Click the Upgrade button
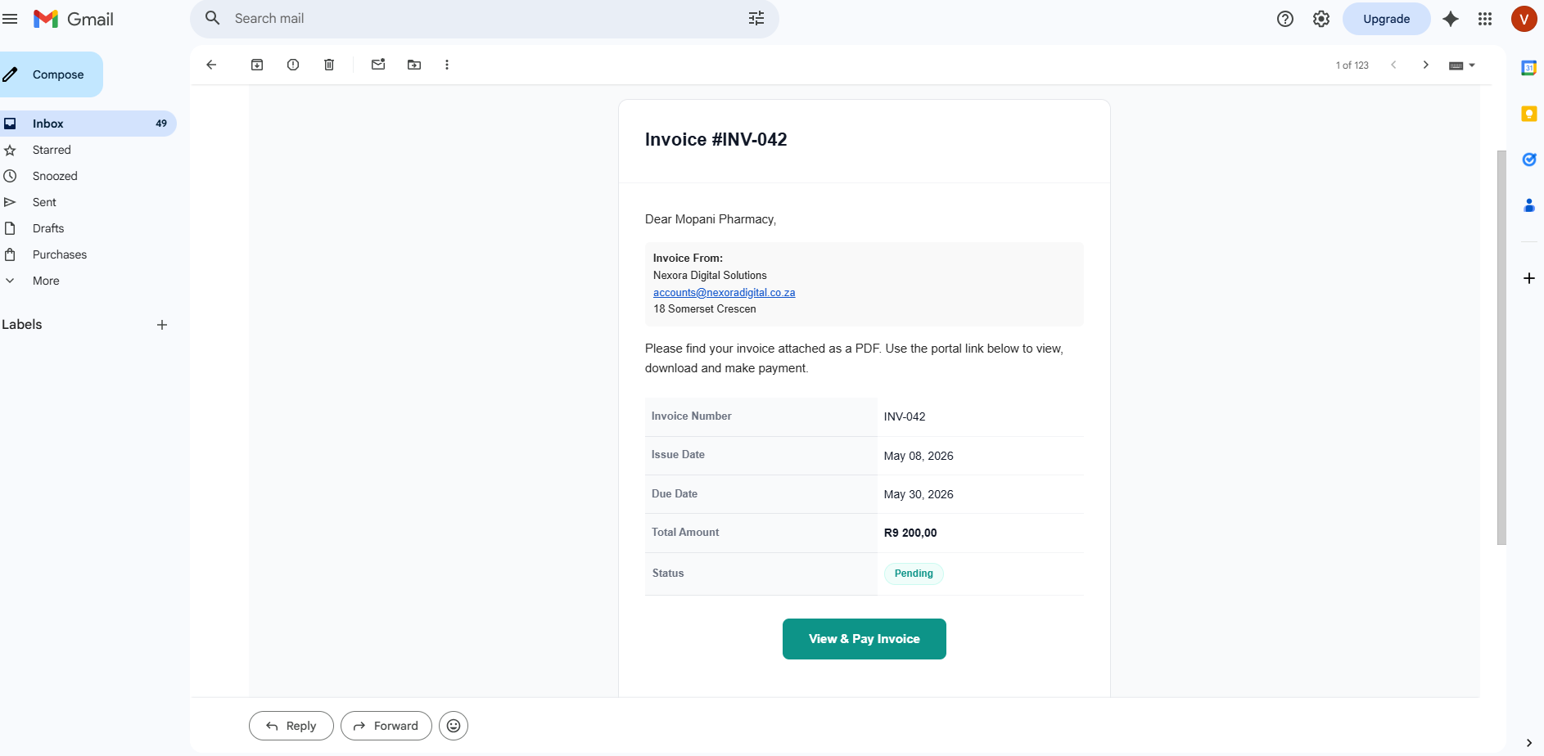This screenshot has width=1544, height=756. 1386,19
